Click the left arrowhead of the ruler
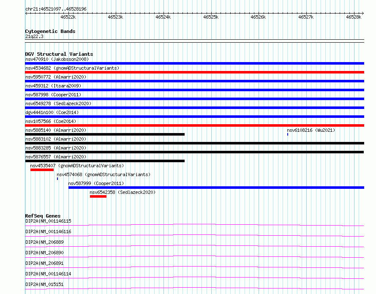 26,14
